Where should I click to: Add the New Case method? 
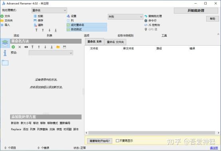(x=26, y=123)
